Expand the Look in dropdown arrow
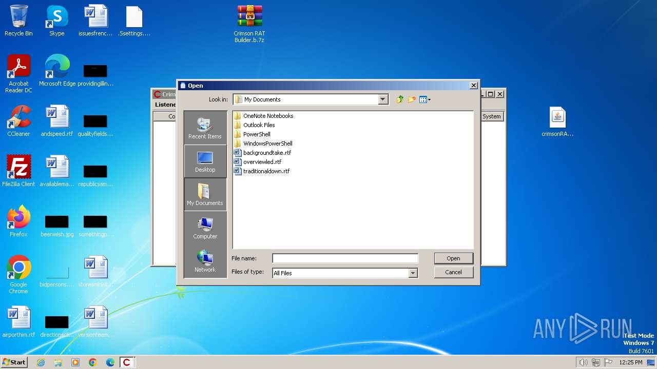This screenshot has height=369, width=657. coord(383,99)
